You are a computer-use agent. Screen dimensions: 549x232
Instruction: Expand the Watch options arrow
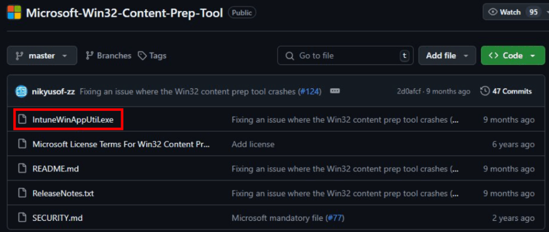click(x=547, y=12)
